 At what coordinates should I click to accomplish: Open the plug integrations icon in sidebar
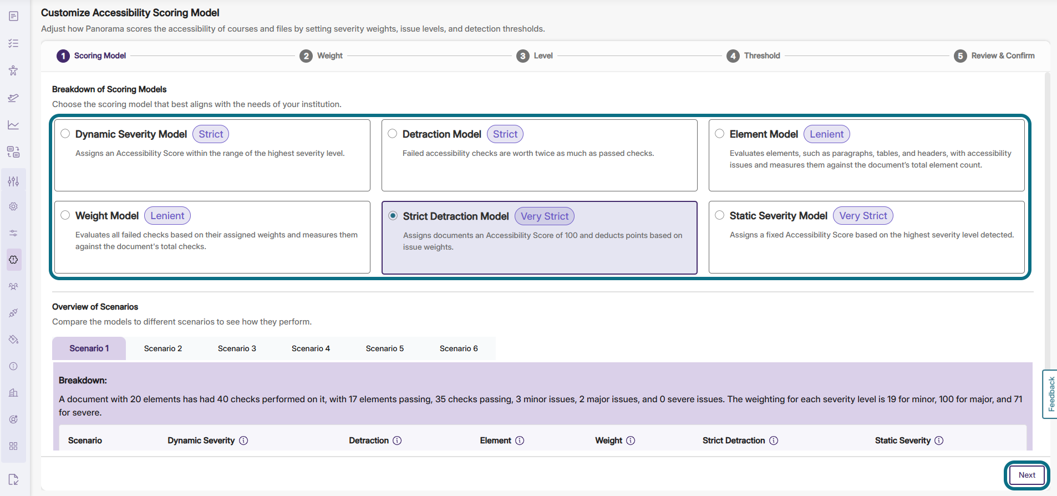coord(13,313)
